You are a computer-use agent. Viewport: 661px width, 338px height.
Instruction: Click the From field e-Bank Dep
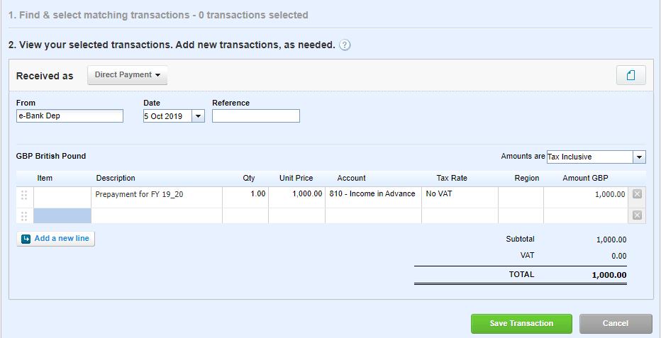click(70, 116)
